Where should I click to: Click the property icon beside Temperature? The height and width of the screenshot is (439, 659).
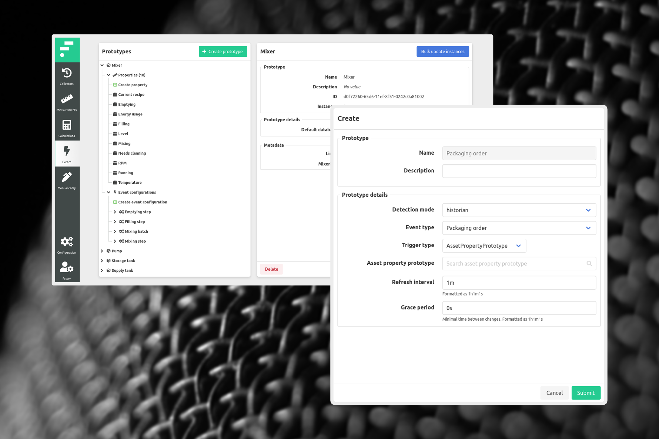coord(115,183)
